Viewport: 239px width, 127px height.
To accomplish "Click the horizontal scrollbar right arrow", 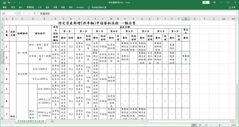I will coord(234,121).
